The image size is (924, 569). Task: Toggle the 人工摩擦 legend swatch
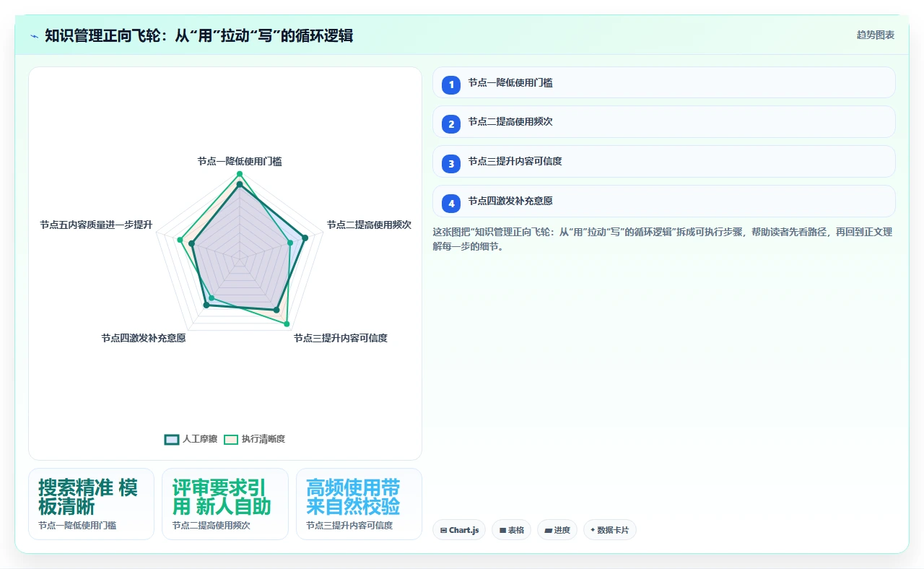pyautogui.click(x=172, y=439)
